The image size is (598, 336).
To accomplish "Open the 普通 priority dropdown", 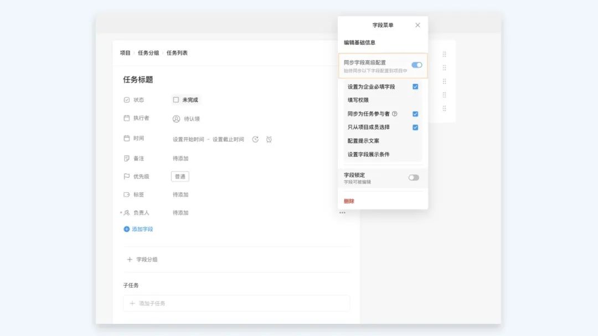I will coord(180,176).
